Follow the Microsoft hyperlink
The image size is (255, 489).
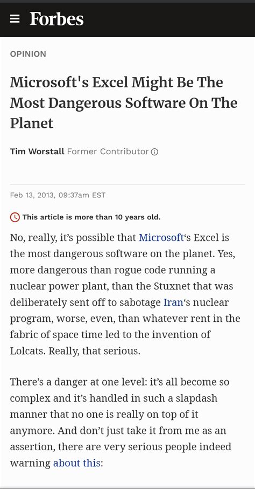161,238
